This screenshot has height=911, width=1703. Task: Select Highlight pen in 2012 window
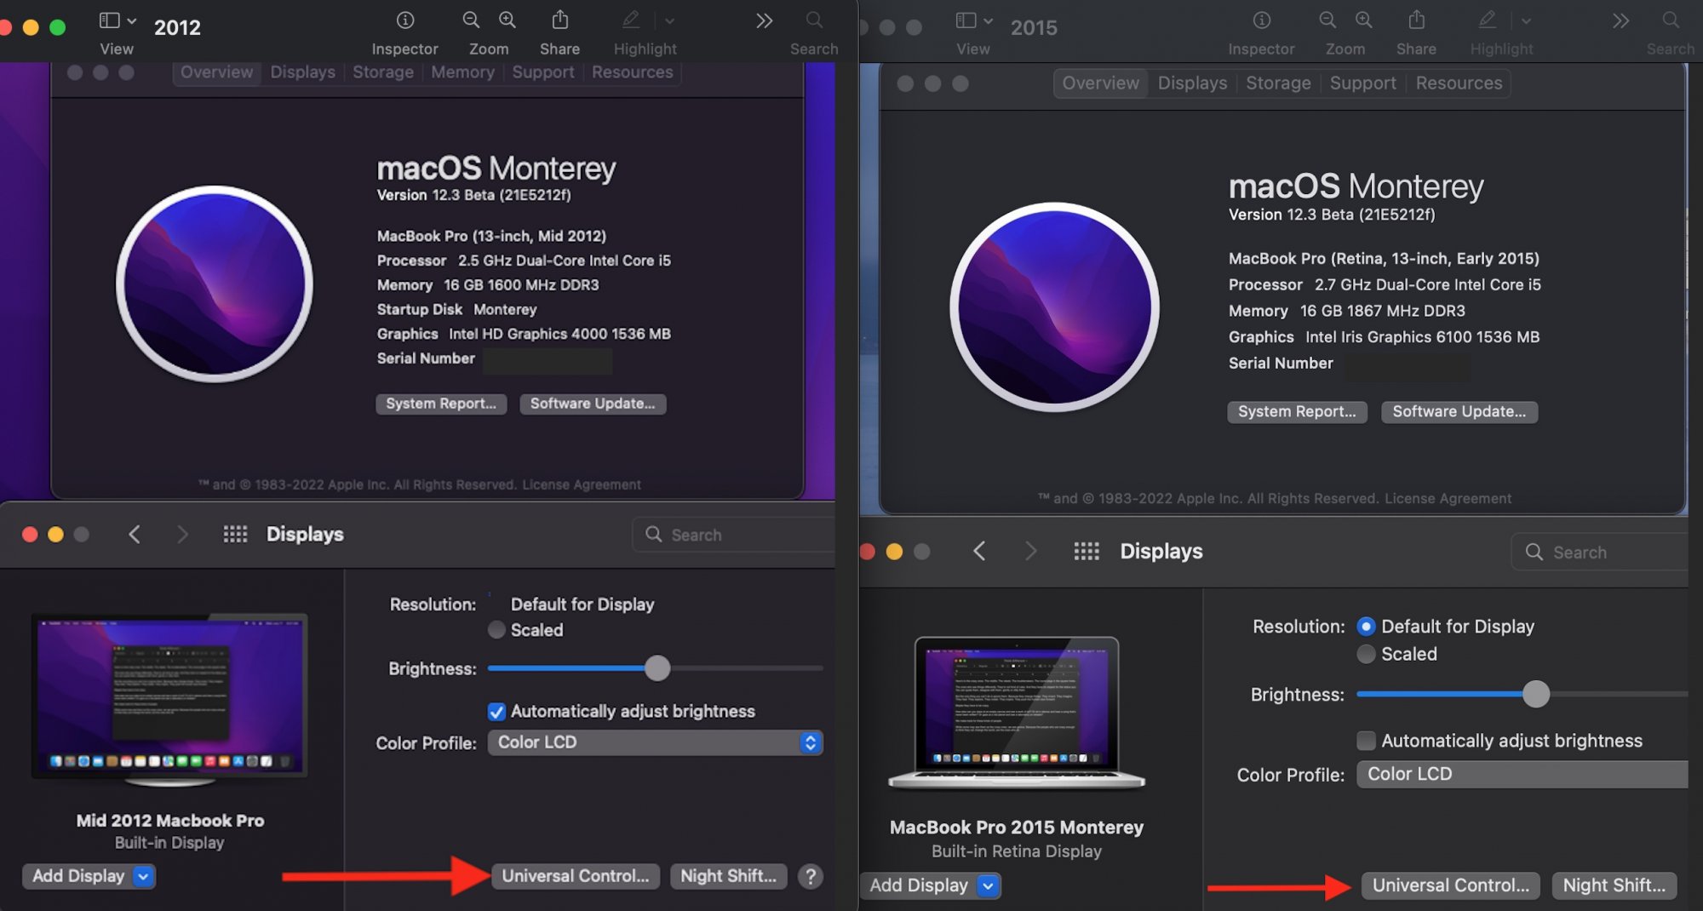point(631,20)
